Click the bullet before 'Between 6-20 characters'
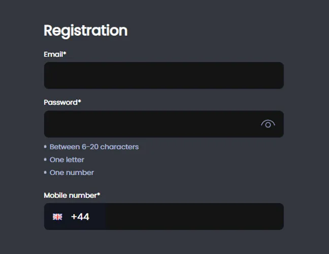 pyautogui.click(x=46, y=147)
